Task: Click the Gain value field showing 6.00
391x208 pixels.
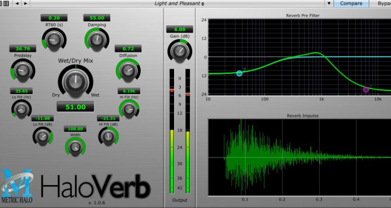Action: [176, 30]
